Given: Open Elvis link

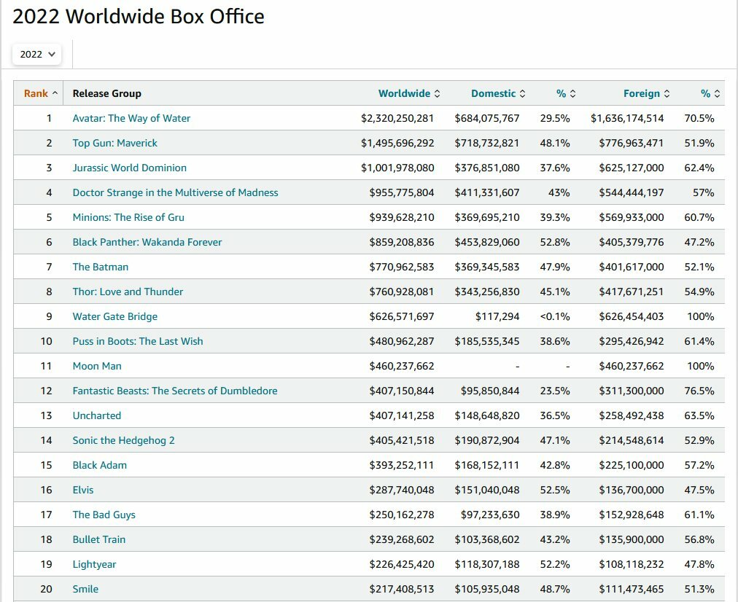Looking at the screenshot, I should point(83,490).
